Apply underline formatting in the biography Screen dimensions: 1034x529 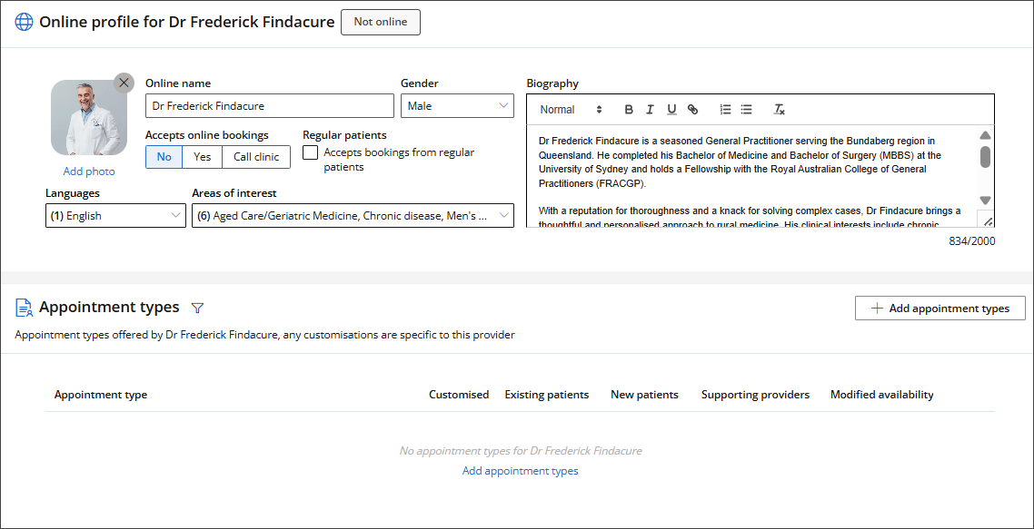[671, 109]
